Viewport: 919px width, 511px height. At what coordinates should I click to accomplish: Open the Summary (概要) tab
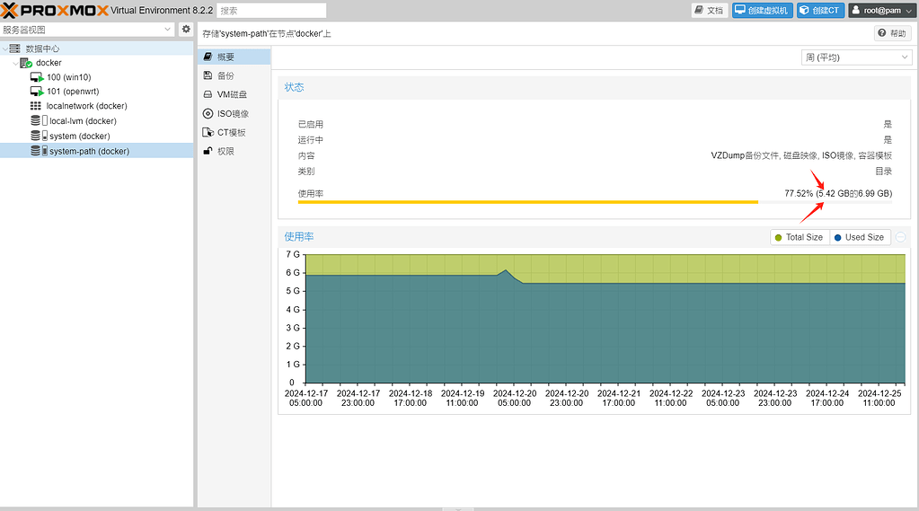(234, 57)
